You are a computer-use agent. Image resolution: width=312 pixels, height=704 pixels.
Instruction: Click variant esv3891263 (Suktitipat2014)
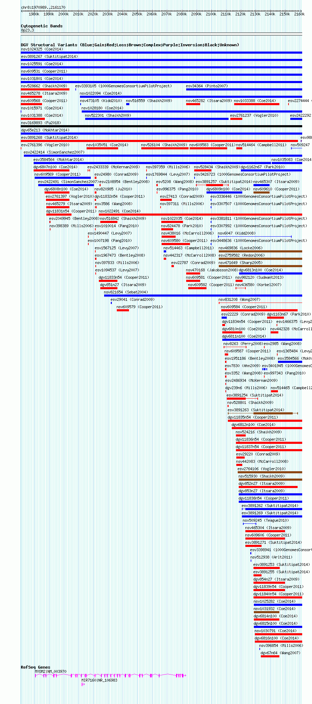pos(256,410)
